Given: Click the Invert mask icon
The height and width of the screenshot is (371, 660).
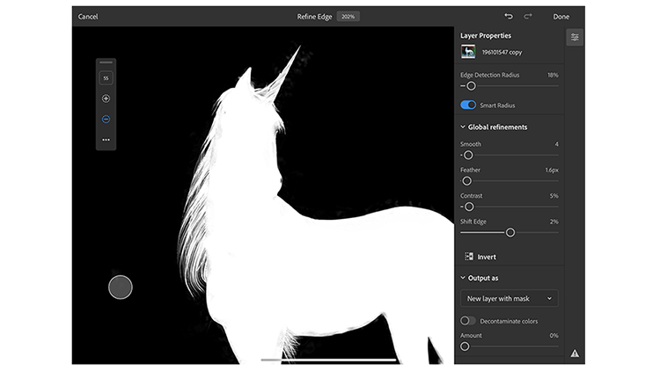Looking at the screenshot, I should click(x=468, y=257).
